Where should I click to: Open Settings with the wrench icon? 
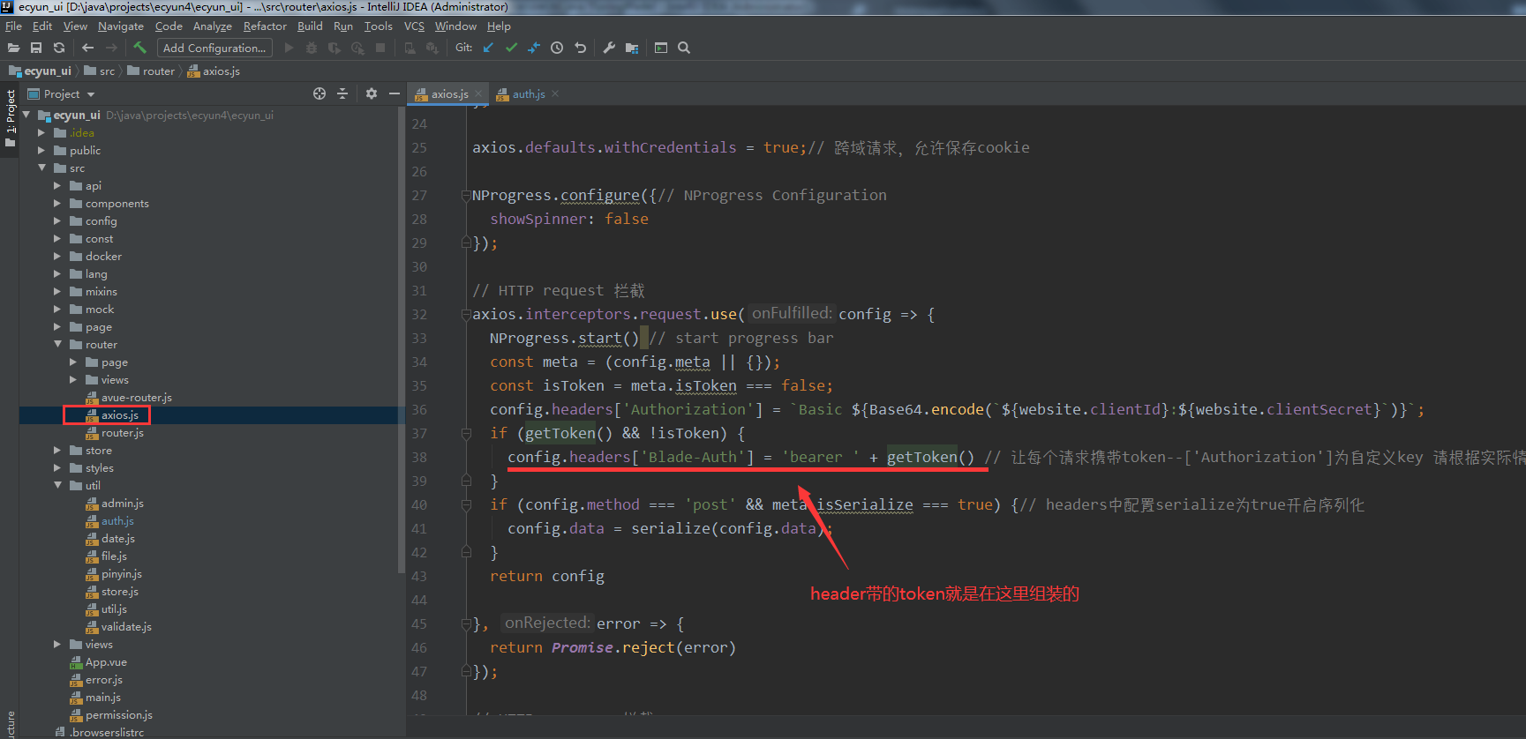609,48
